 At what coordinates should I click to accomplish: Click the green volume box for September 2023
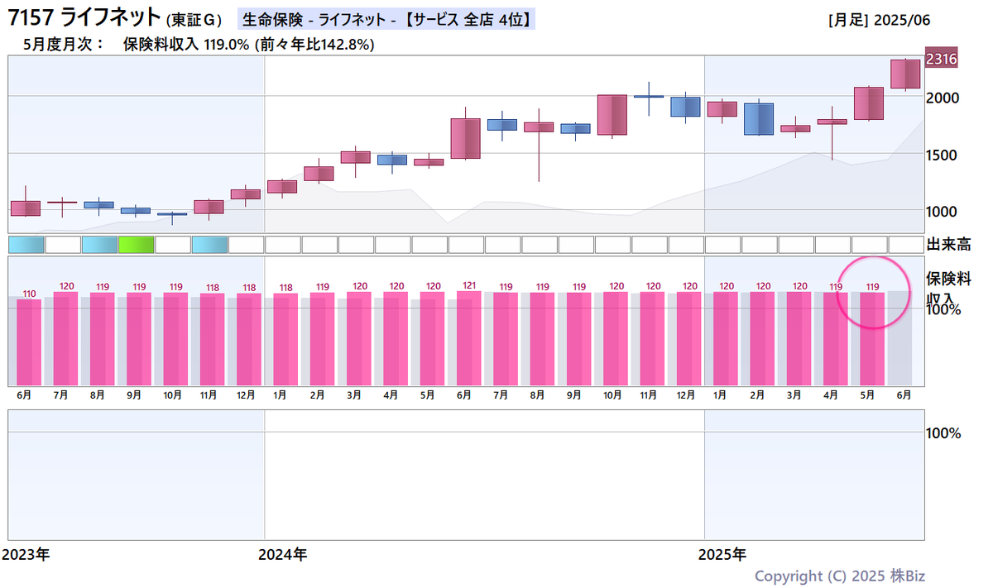(137, 244)
